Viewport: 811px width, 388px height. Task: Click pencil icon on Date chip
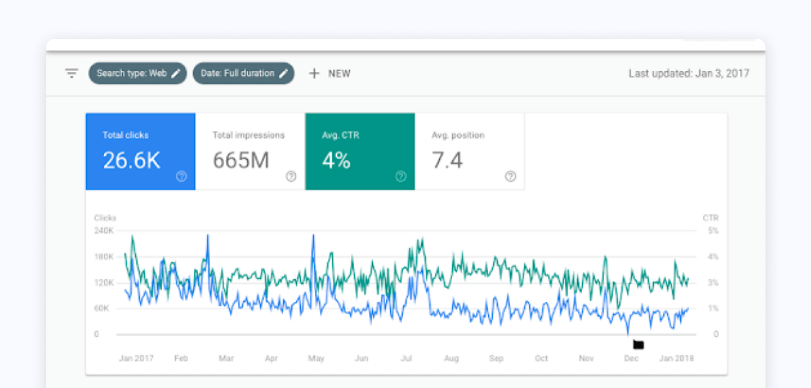283,73
